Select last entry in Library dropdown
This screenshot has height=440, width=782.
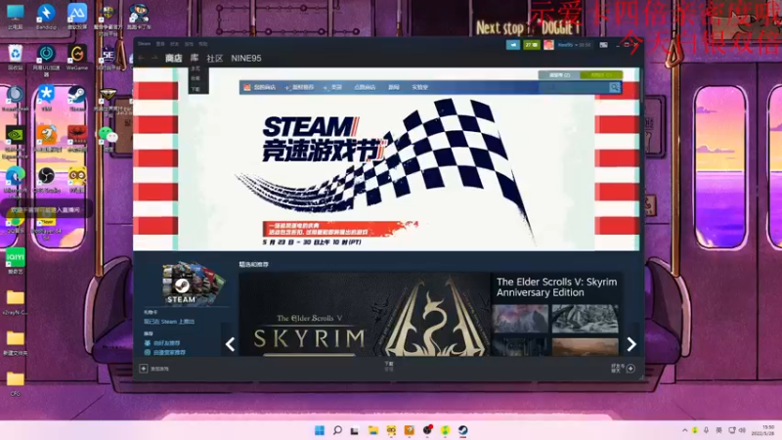(x=195, y=89)
